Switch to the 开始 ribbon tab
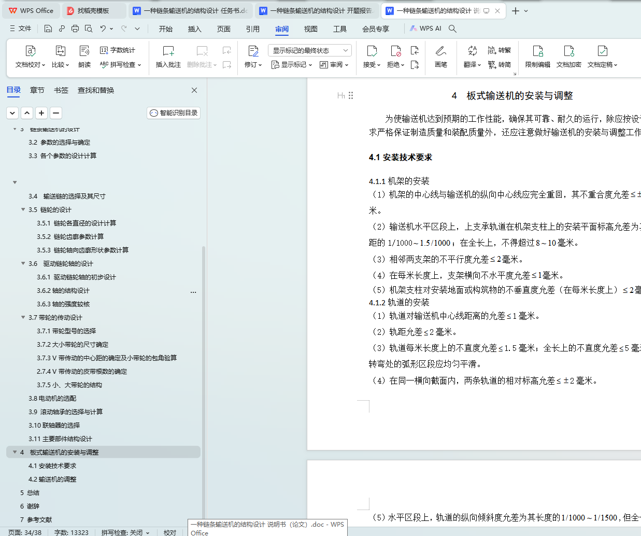 [166, 29]
